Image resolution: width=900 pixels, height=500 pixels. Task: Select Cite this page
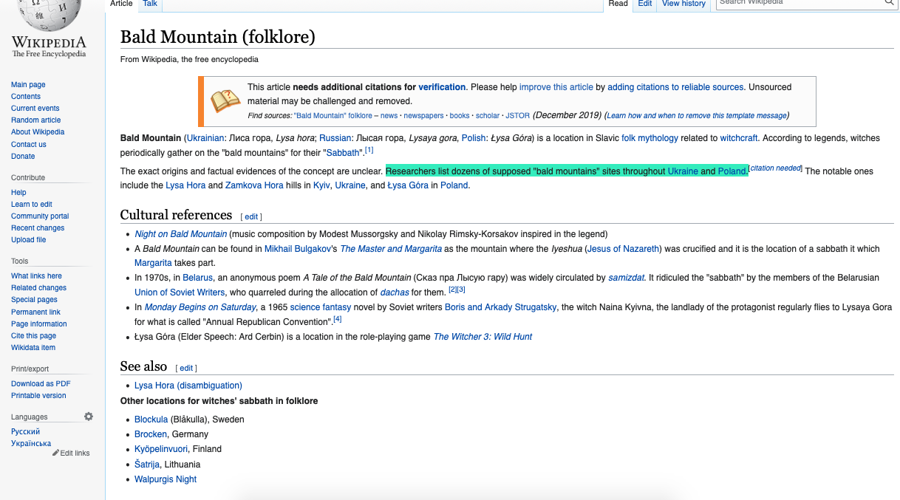click(x=33, y=336)
